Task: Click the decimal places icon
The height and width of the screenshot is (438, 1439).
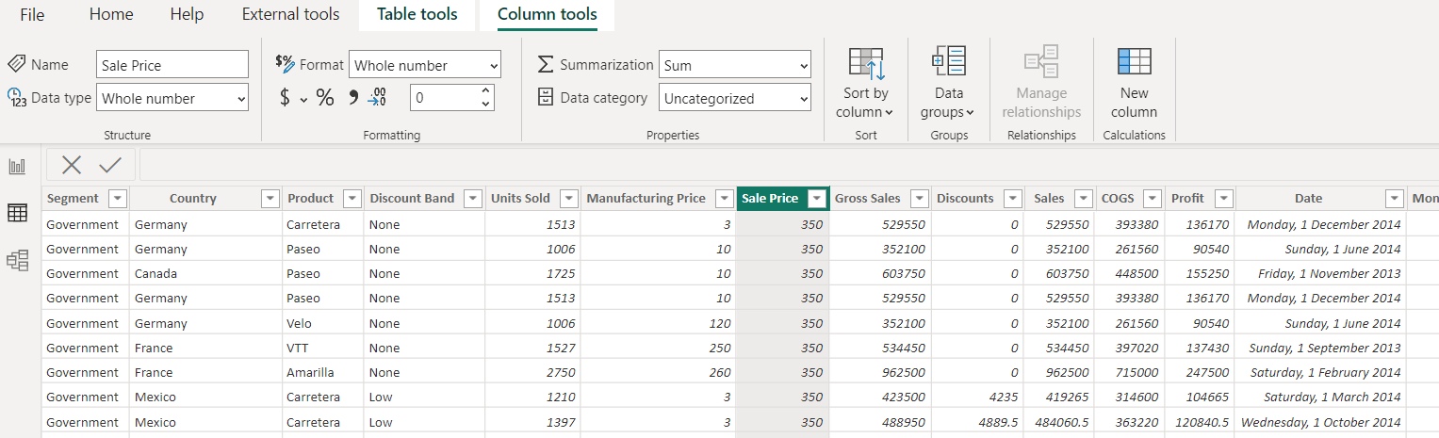Action: click(x=377, y=97)
